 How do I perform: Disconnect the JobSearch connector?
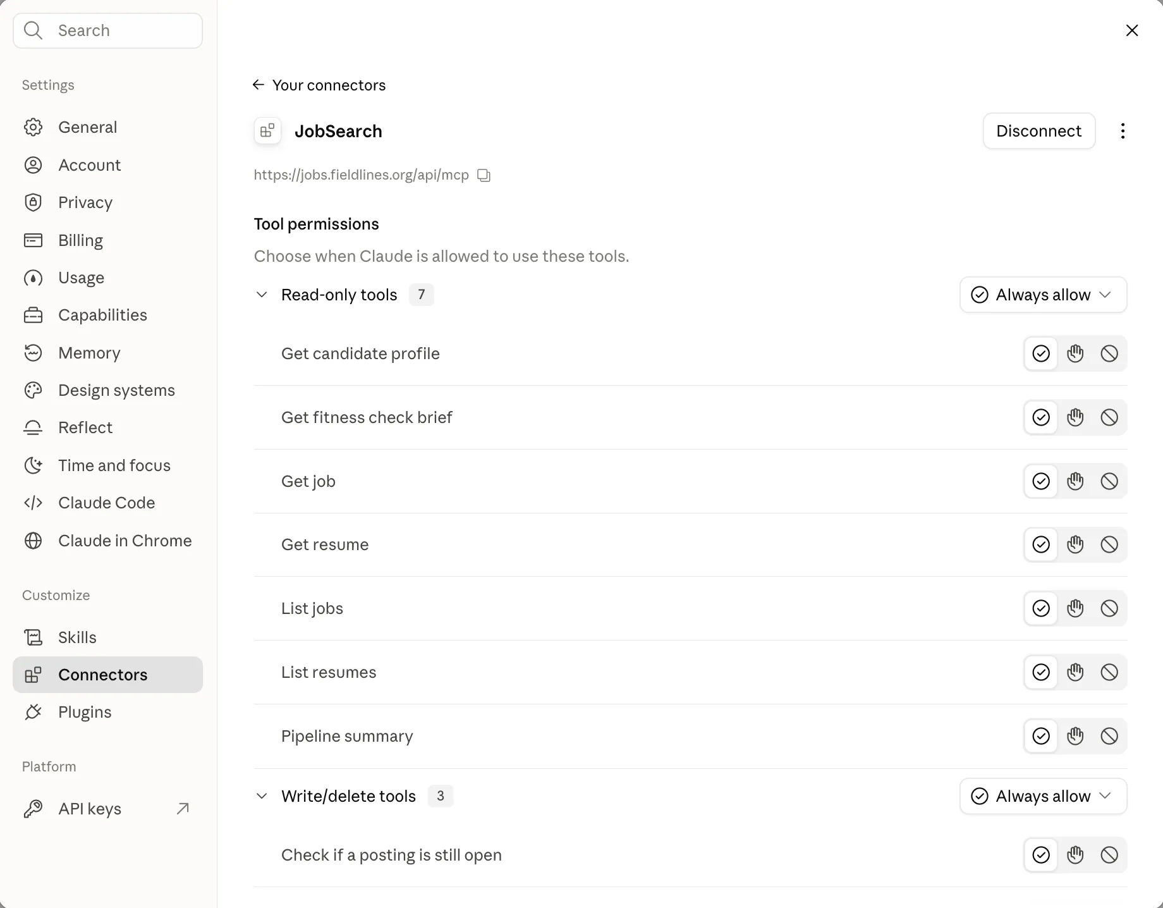coord(1039,131)
